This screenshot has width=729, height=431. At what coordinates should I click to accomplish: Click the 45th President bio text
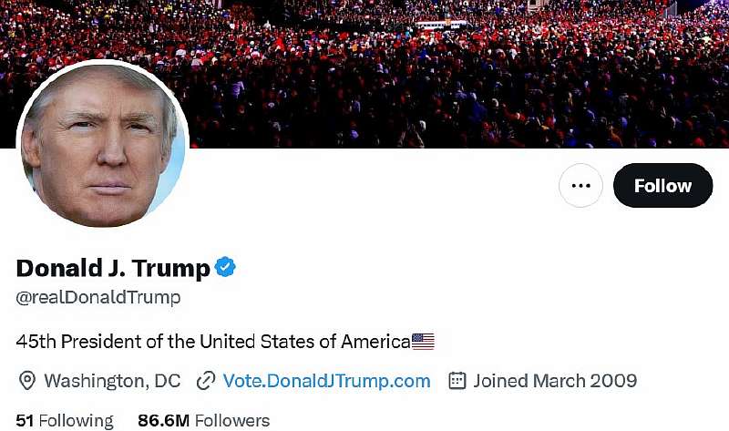coord(212,342)
